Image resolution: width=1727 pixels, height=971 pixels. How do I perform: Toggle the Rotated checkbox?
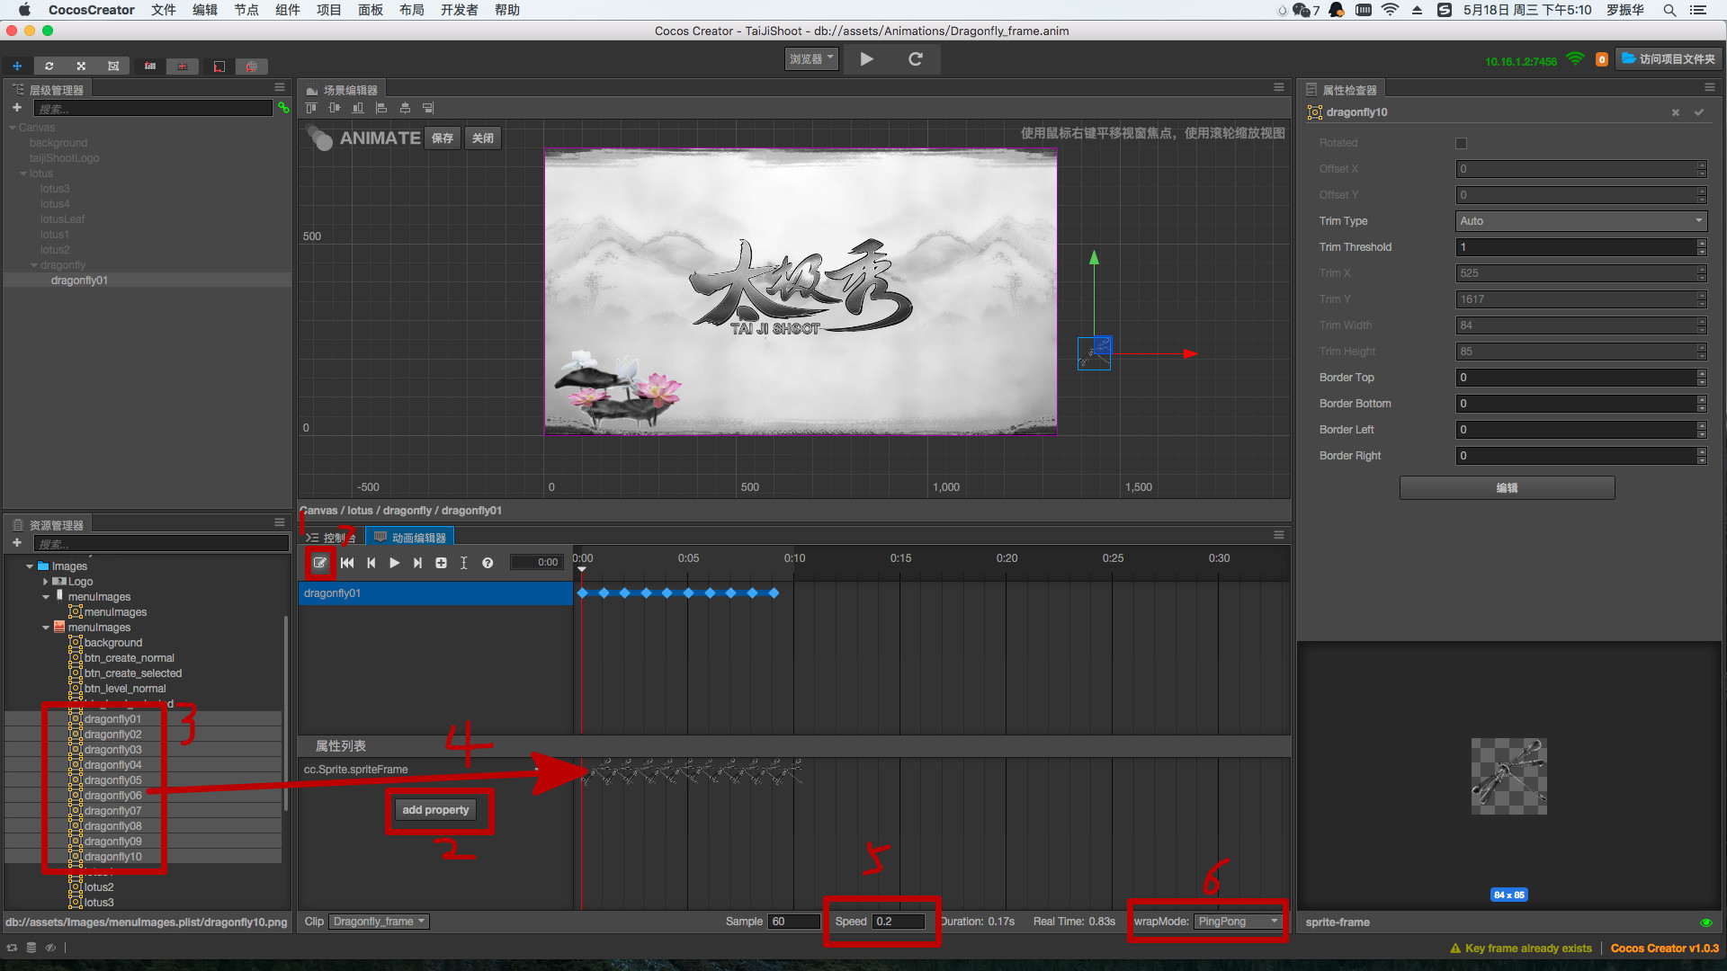point(1461,143)
